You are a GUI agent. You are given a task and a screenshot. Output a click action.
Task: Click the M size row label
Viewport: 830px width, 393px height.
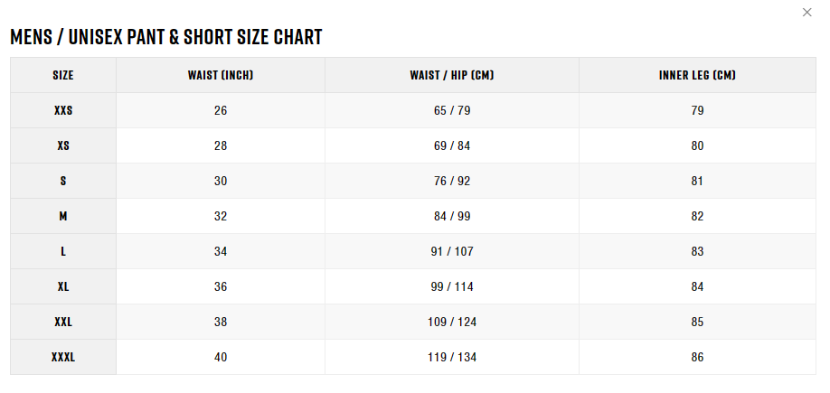click(x=63, y=216)
